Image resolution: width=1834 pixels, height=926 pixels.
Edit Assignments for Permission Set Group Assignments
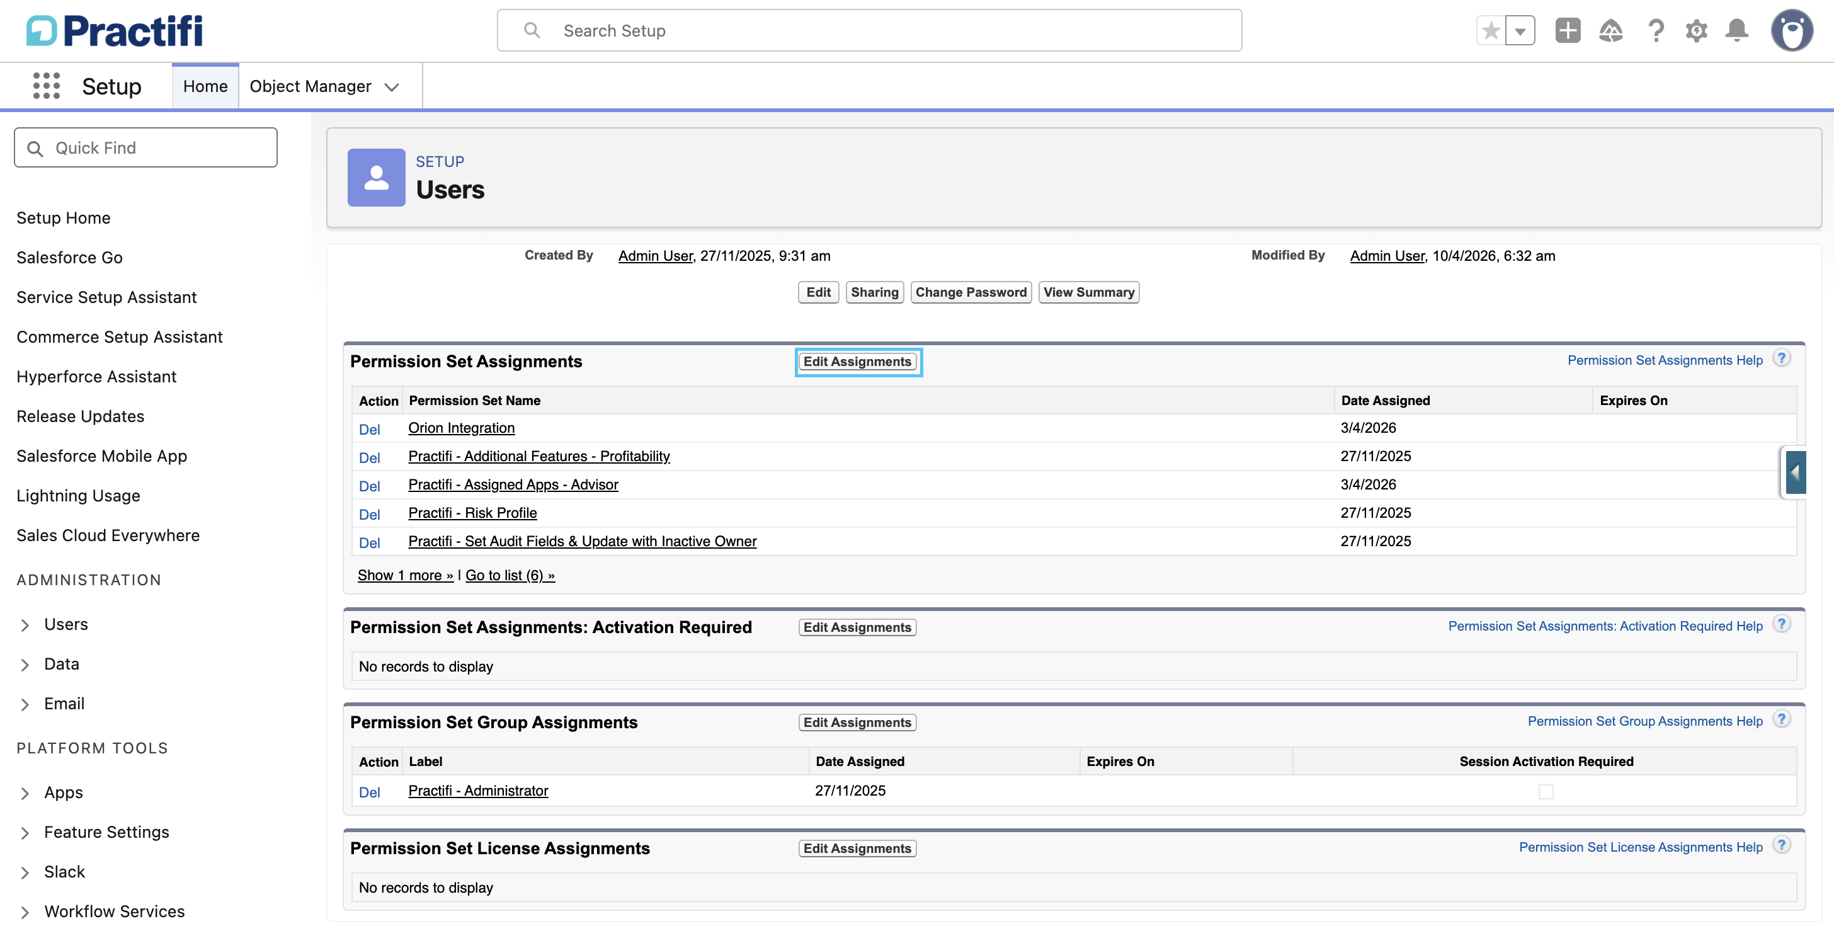(x=858, y=723)
